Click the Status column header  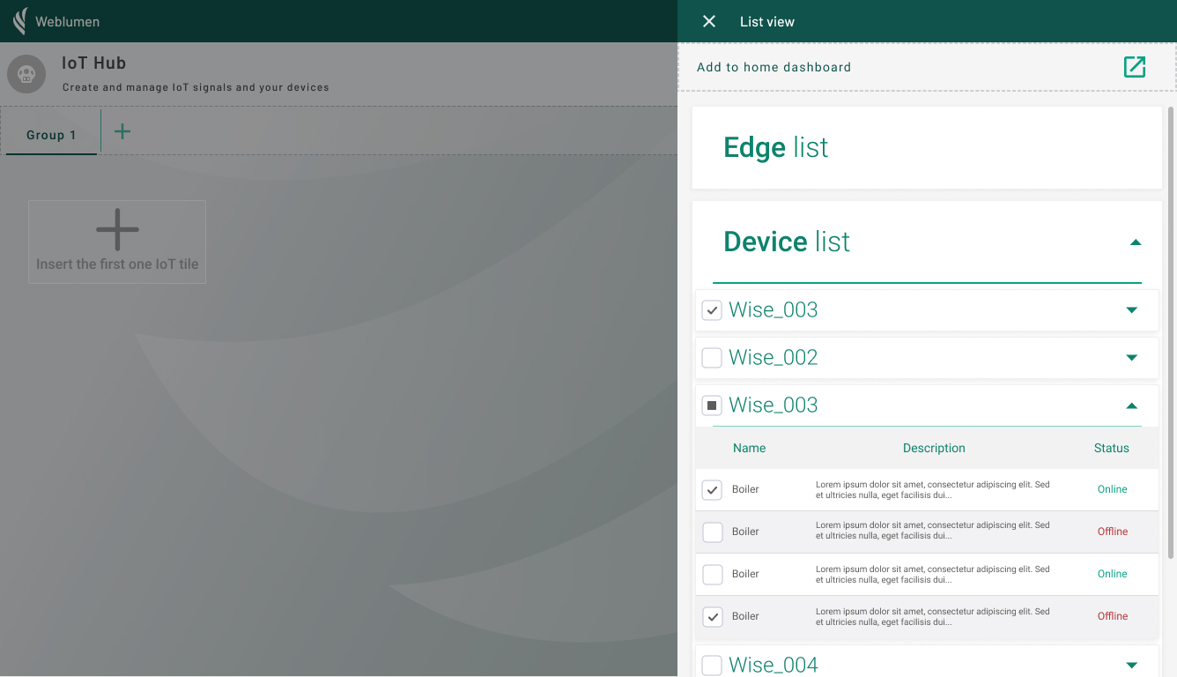click(x=1112, y=448)
